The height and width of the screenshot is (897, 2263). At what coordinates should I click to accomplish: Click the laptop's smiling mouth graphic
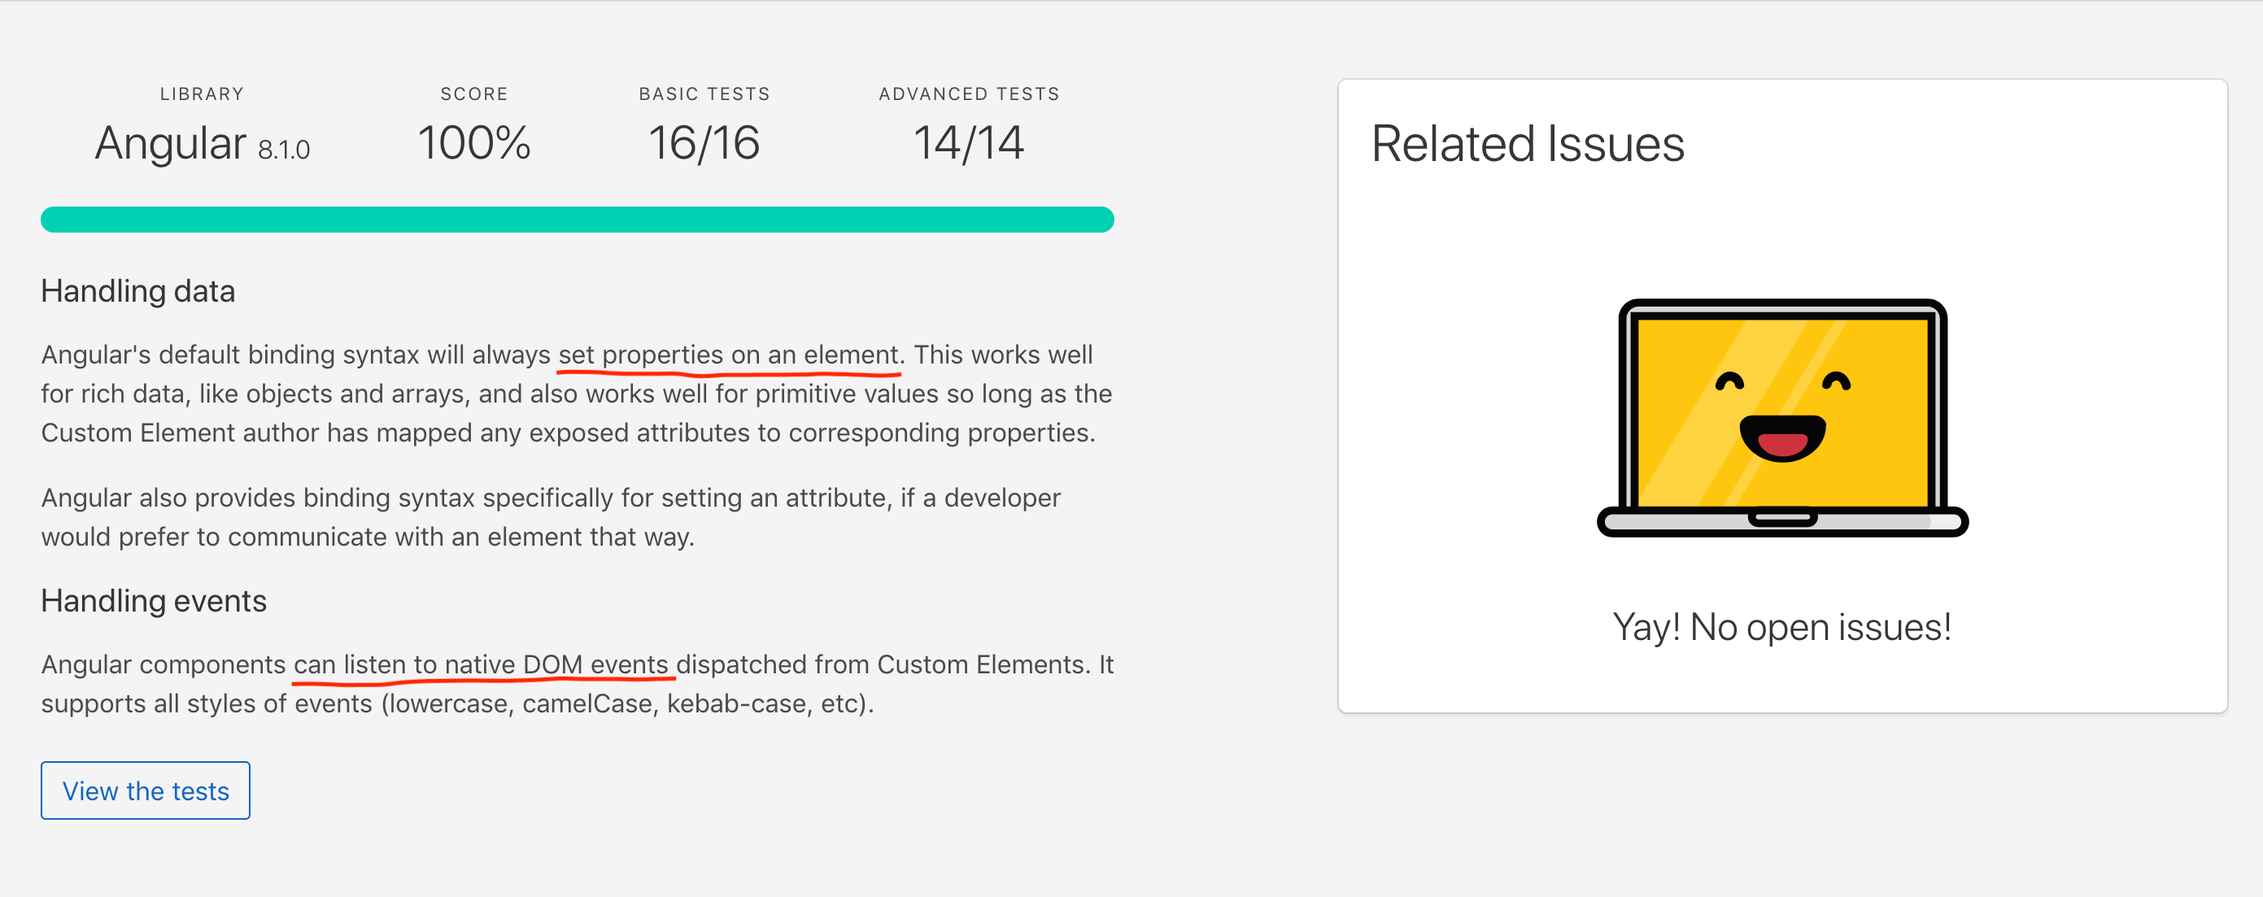[x=1782, y=438]
